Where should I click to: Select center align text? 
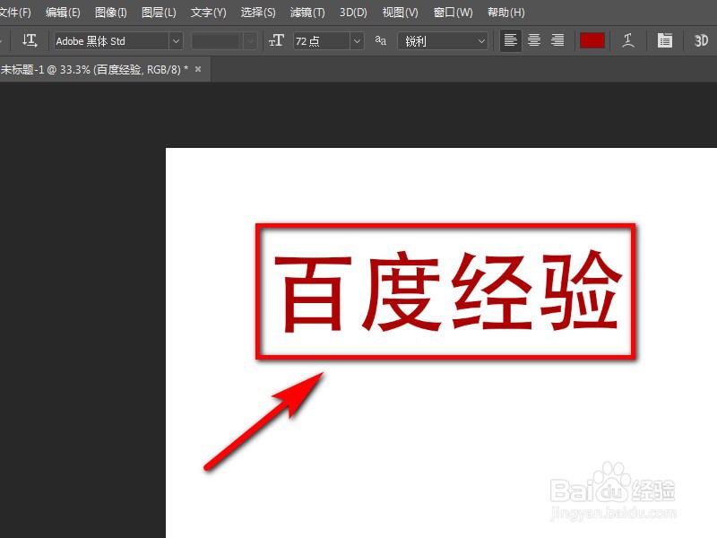click(x=534, y=40)
